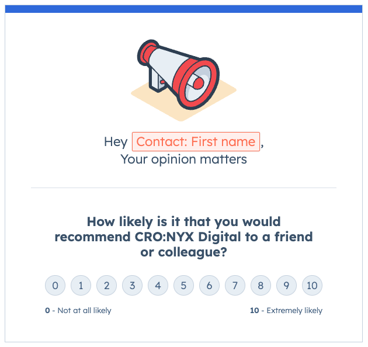The image size is (368, 347).
Task: Choose score 2
Action: [106, 286]
